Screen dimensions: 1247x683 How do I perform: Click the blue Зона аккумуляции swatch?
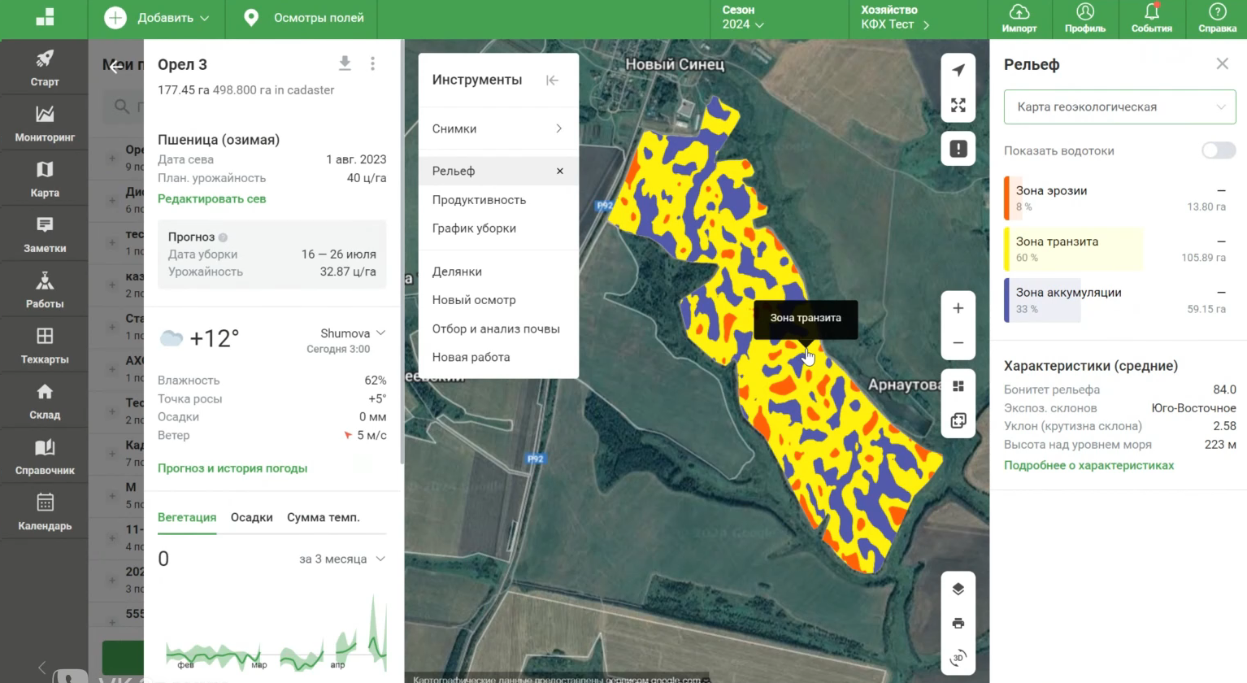(1007, 300)
